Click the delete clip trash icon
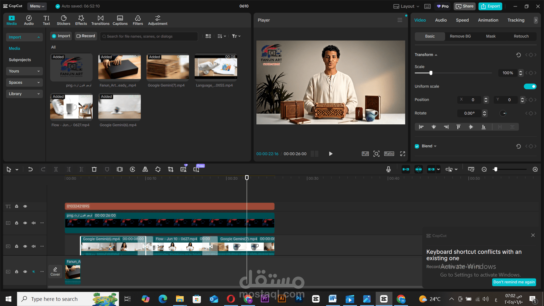This screenshot has height=306, width=544. [94, 169]
